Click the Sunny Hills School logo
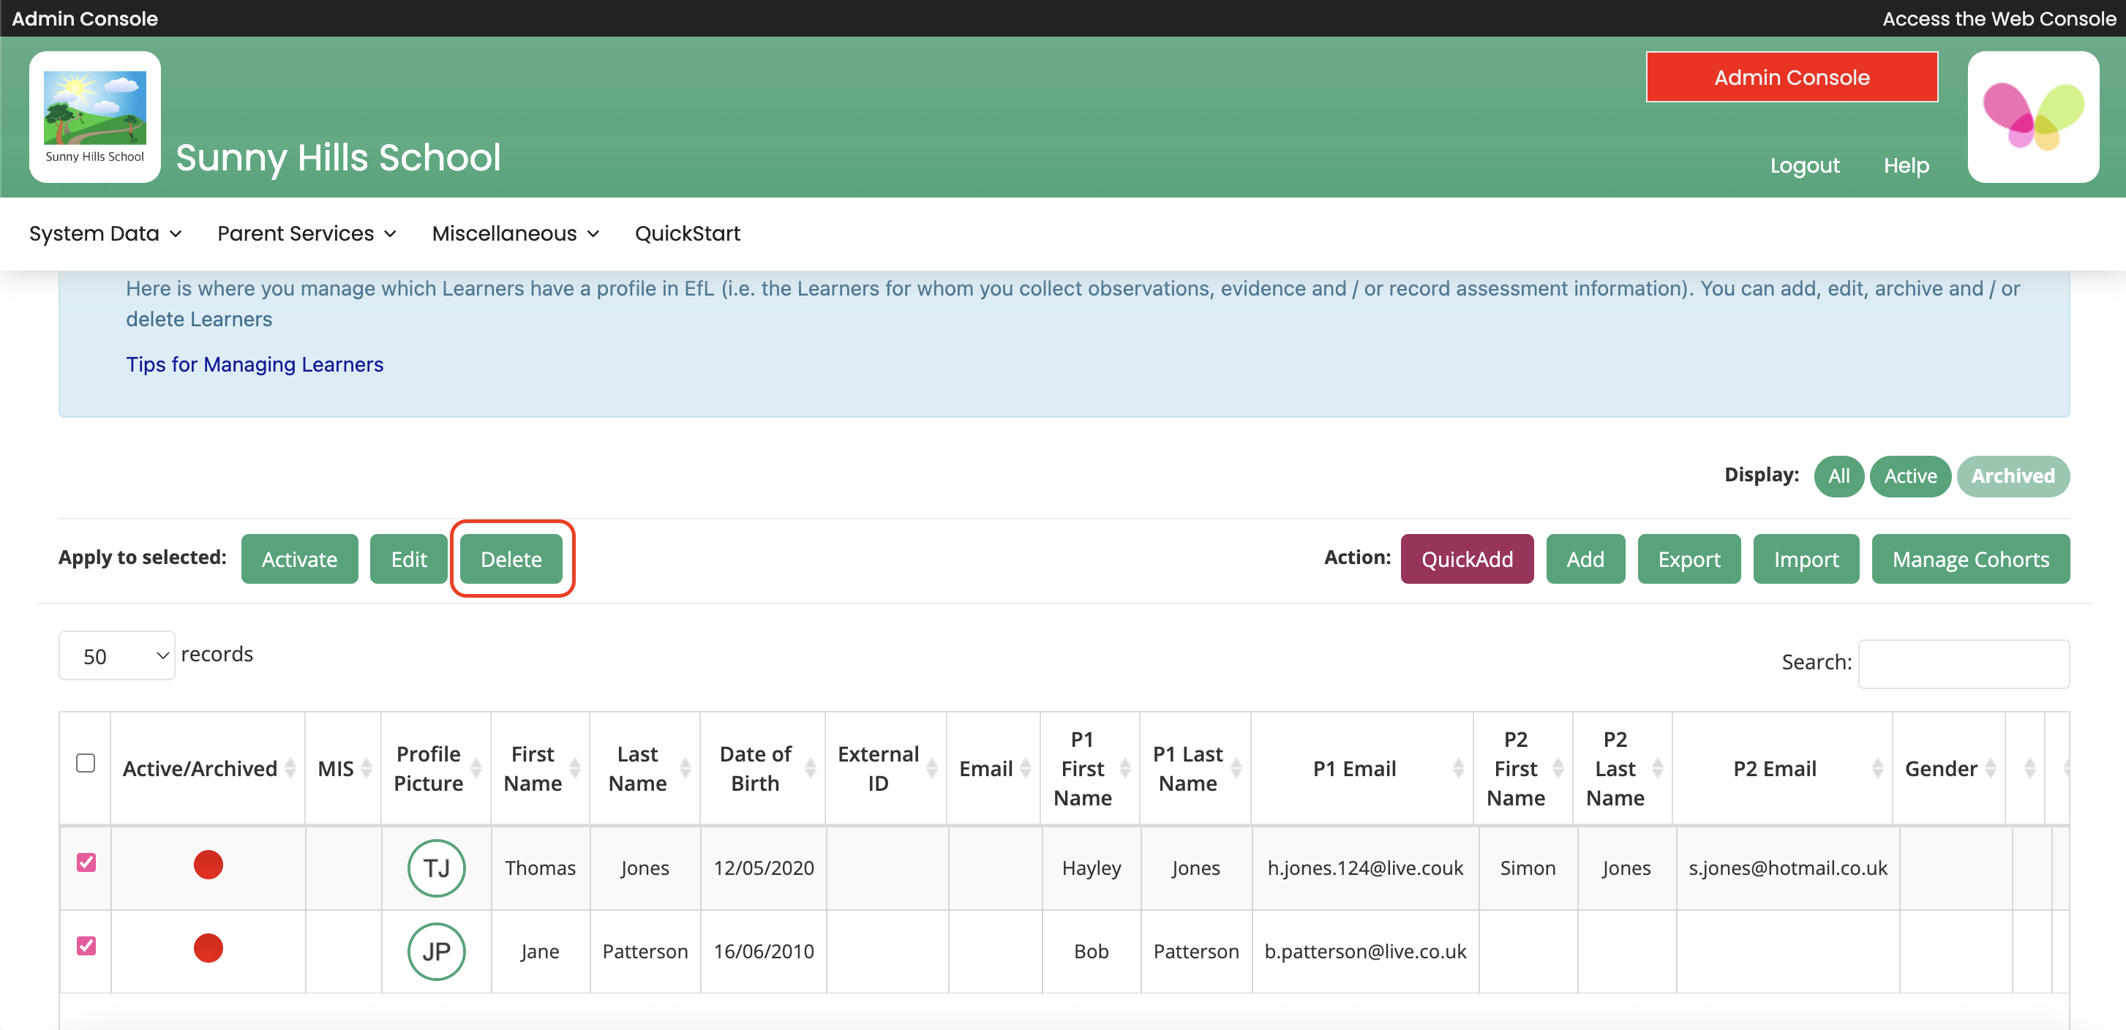 pos(95,116)
